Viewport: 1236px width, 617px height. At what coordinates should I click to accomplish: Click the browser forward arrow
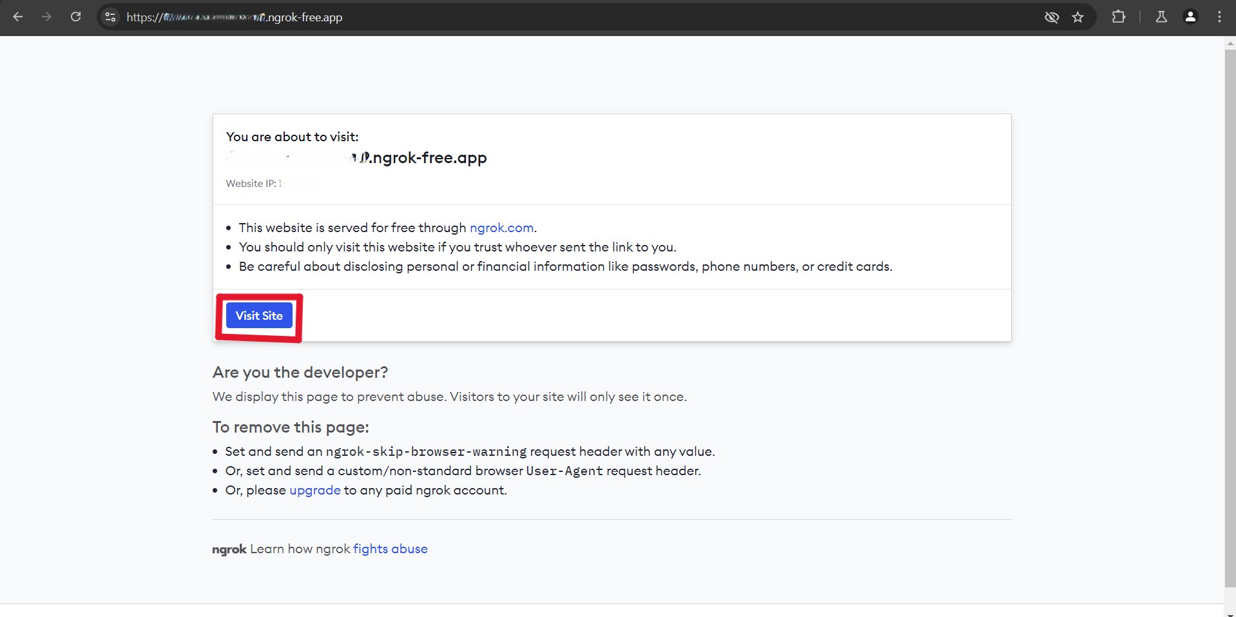(46, 17)
